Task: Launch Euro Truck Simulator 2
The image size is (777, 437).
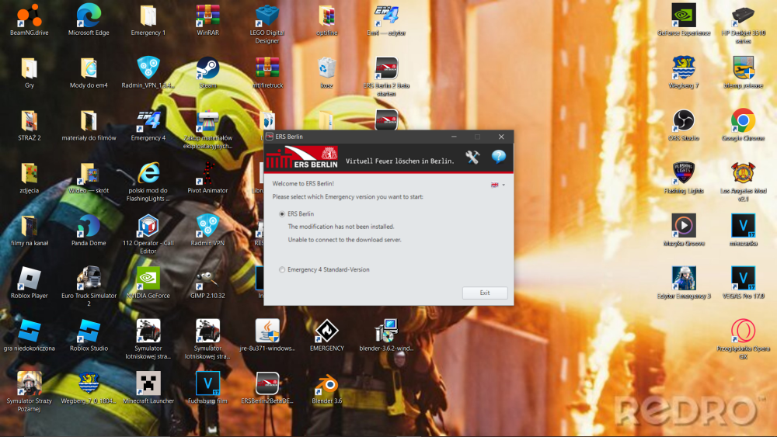Action: (x=89, y=287)
